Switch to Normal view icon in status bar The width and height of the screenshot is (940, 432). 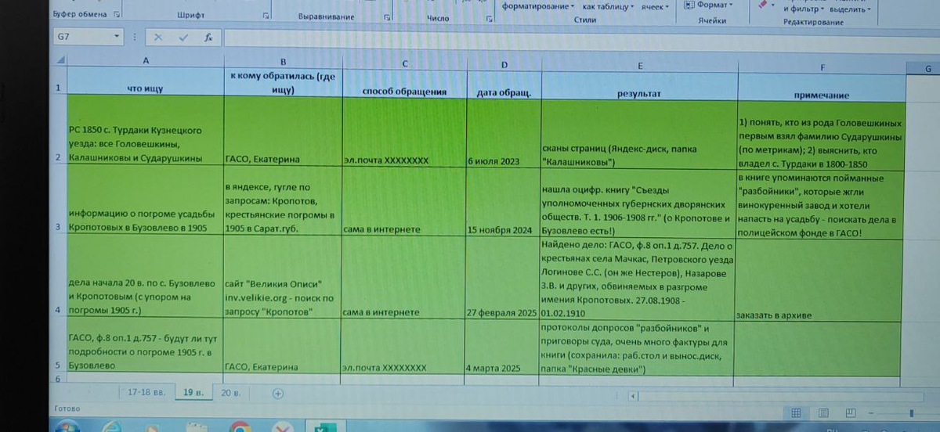(796, 413)
